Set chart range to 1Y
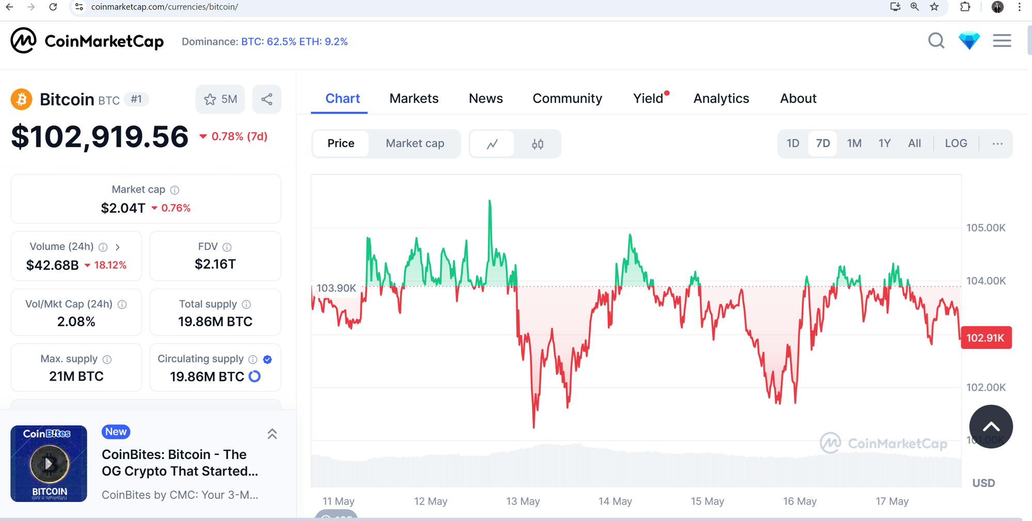Screen dimensions: 1032x521 pyautogui.click(x=884, y=144)
